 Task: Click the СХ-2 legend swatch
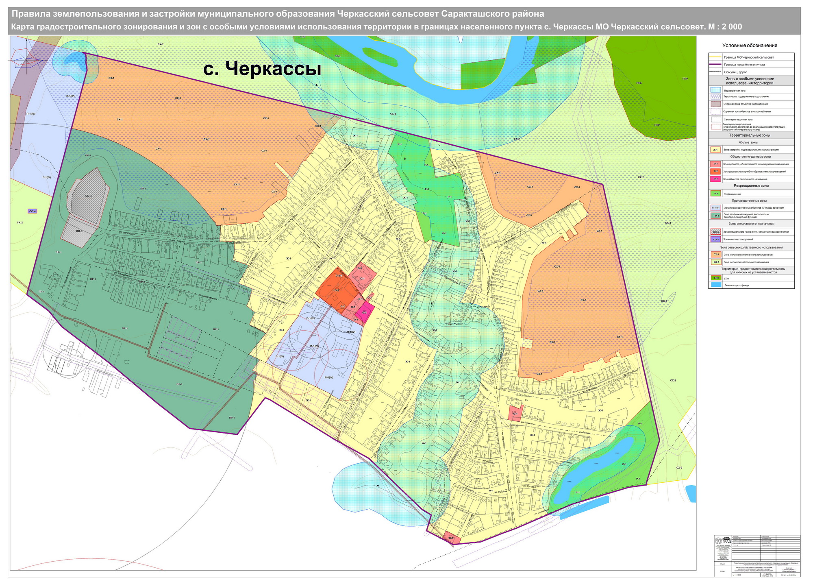click(x=715, y=262)
